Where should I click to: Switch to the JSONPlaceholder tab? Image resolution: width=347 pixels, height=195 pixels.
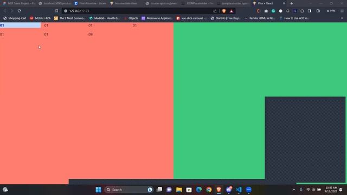[197, 3]
